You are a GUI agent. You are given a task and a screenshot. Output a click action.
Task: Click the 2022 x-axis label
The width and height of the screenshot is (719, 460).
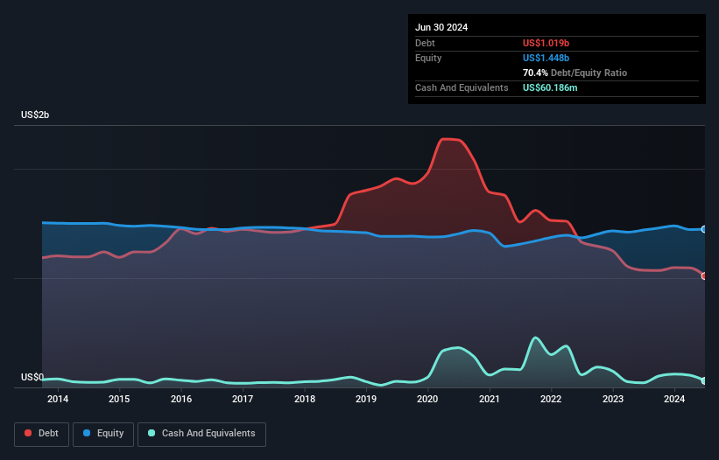point(551,399)
